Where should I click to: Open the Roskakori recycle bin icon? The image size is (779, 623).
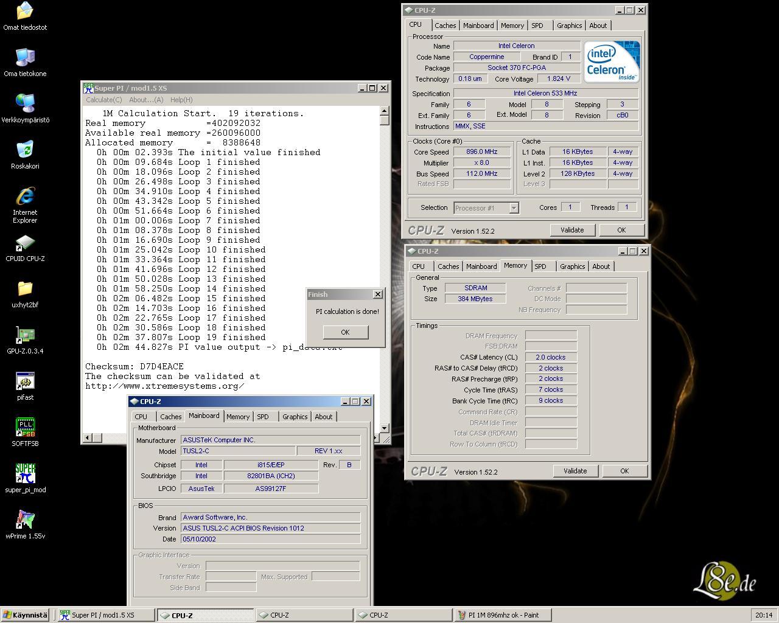tap(25, 155)
